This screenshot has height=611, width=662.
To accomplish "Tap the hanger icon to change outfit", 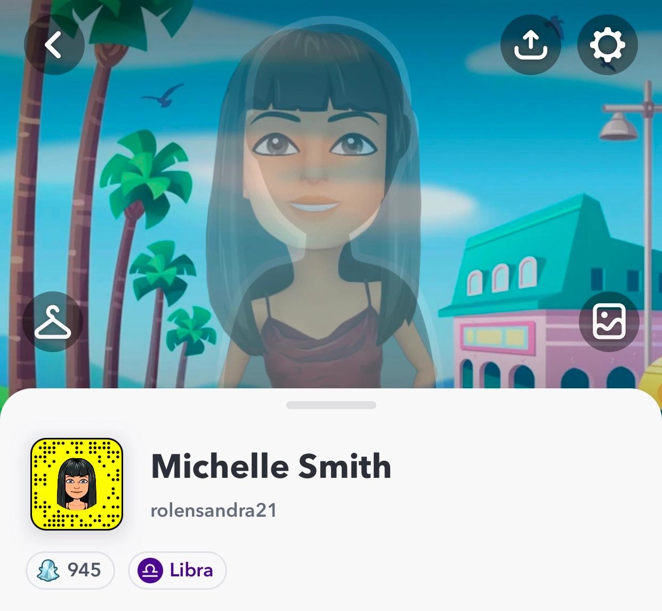I will coord(53,322).
